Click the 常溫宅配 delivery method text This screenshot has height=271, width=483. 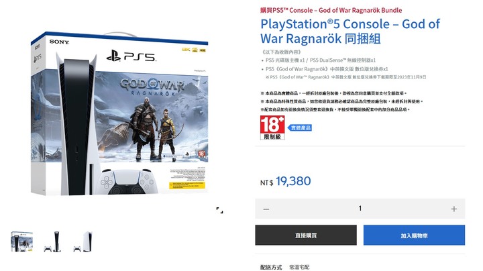pos(299,267)
